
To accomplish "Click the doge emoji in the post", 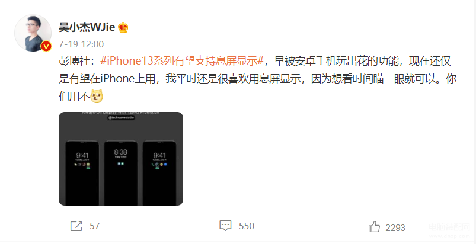I will pos(97,96).
